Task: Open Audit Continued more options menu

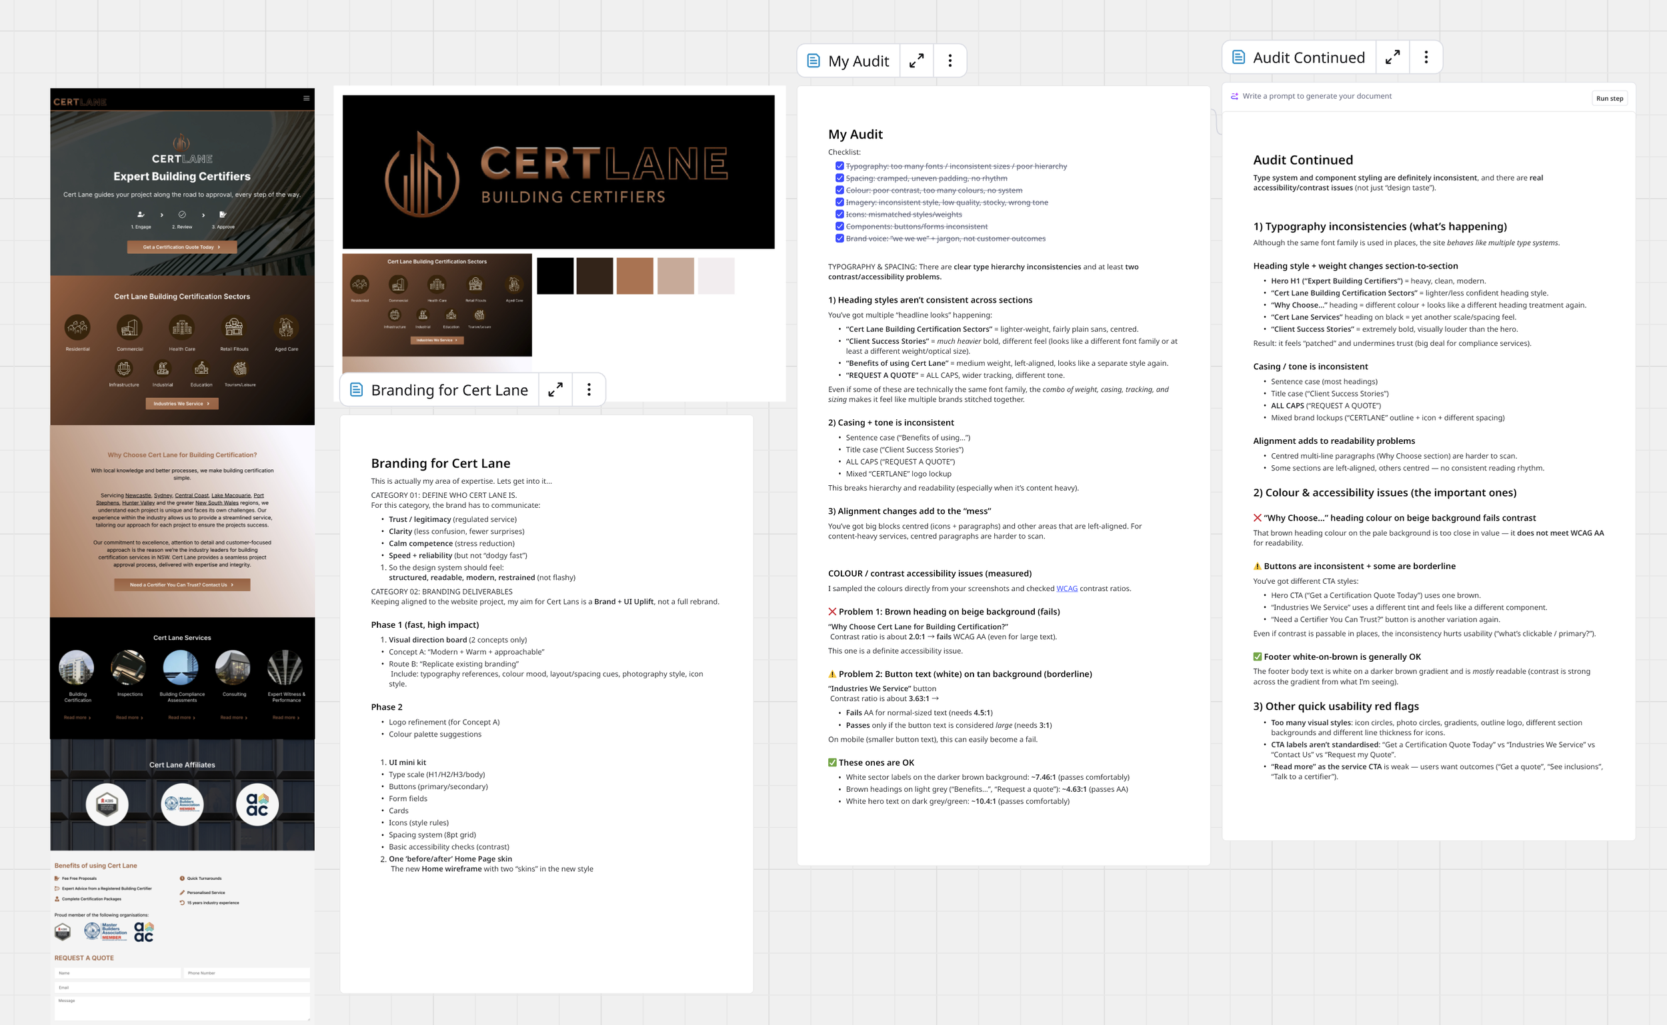Action: click(x=1426, y=57)
